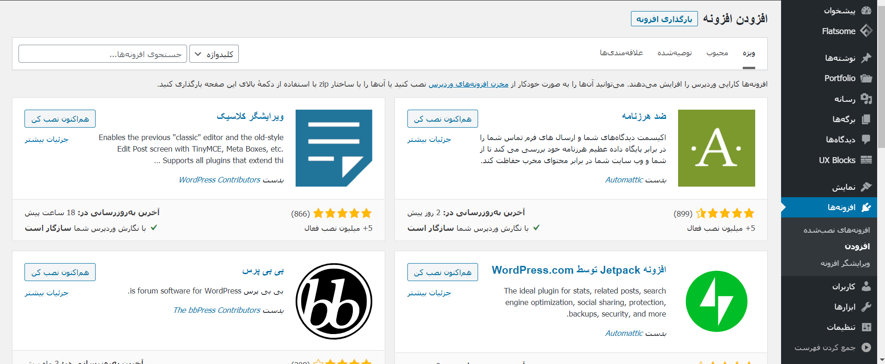The width and height of the screenshot is (885, 364).
Task: Click the ضد هرزنامه Akismet plugin logo
Action: (x=716, y=148)
